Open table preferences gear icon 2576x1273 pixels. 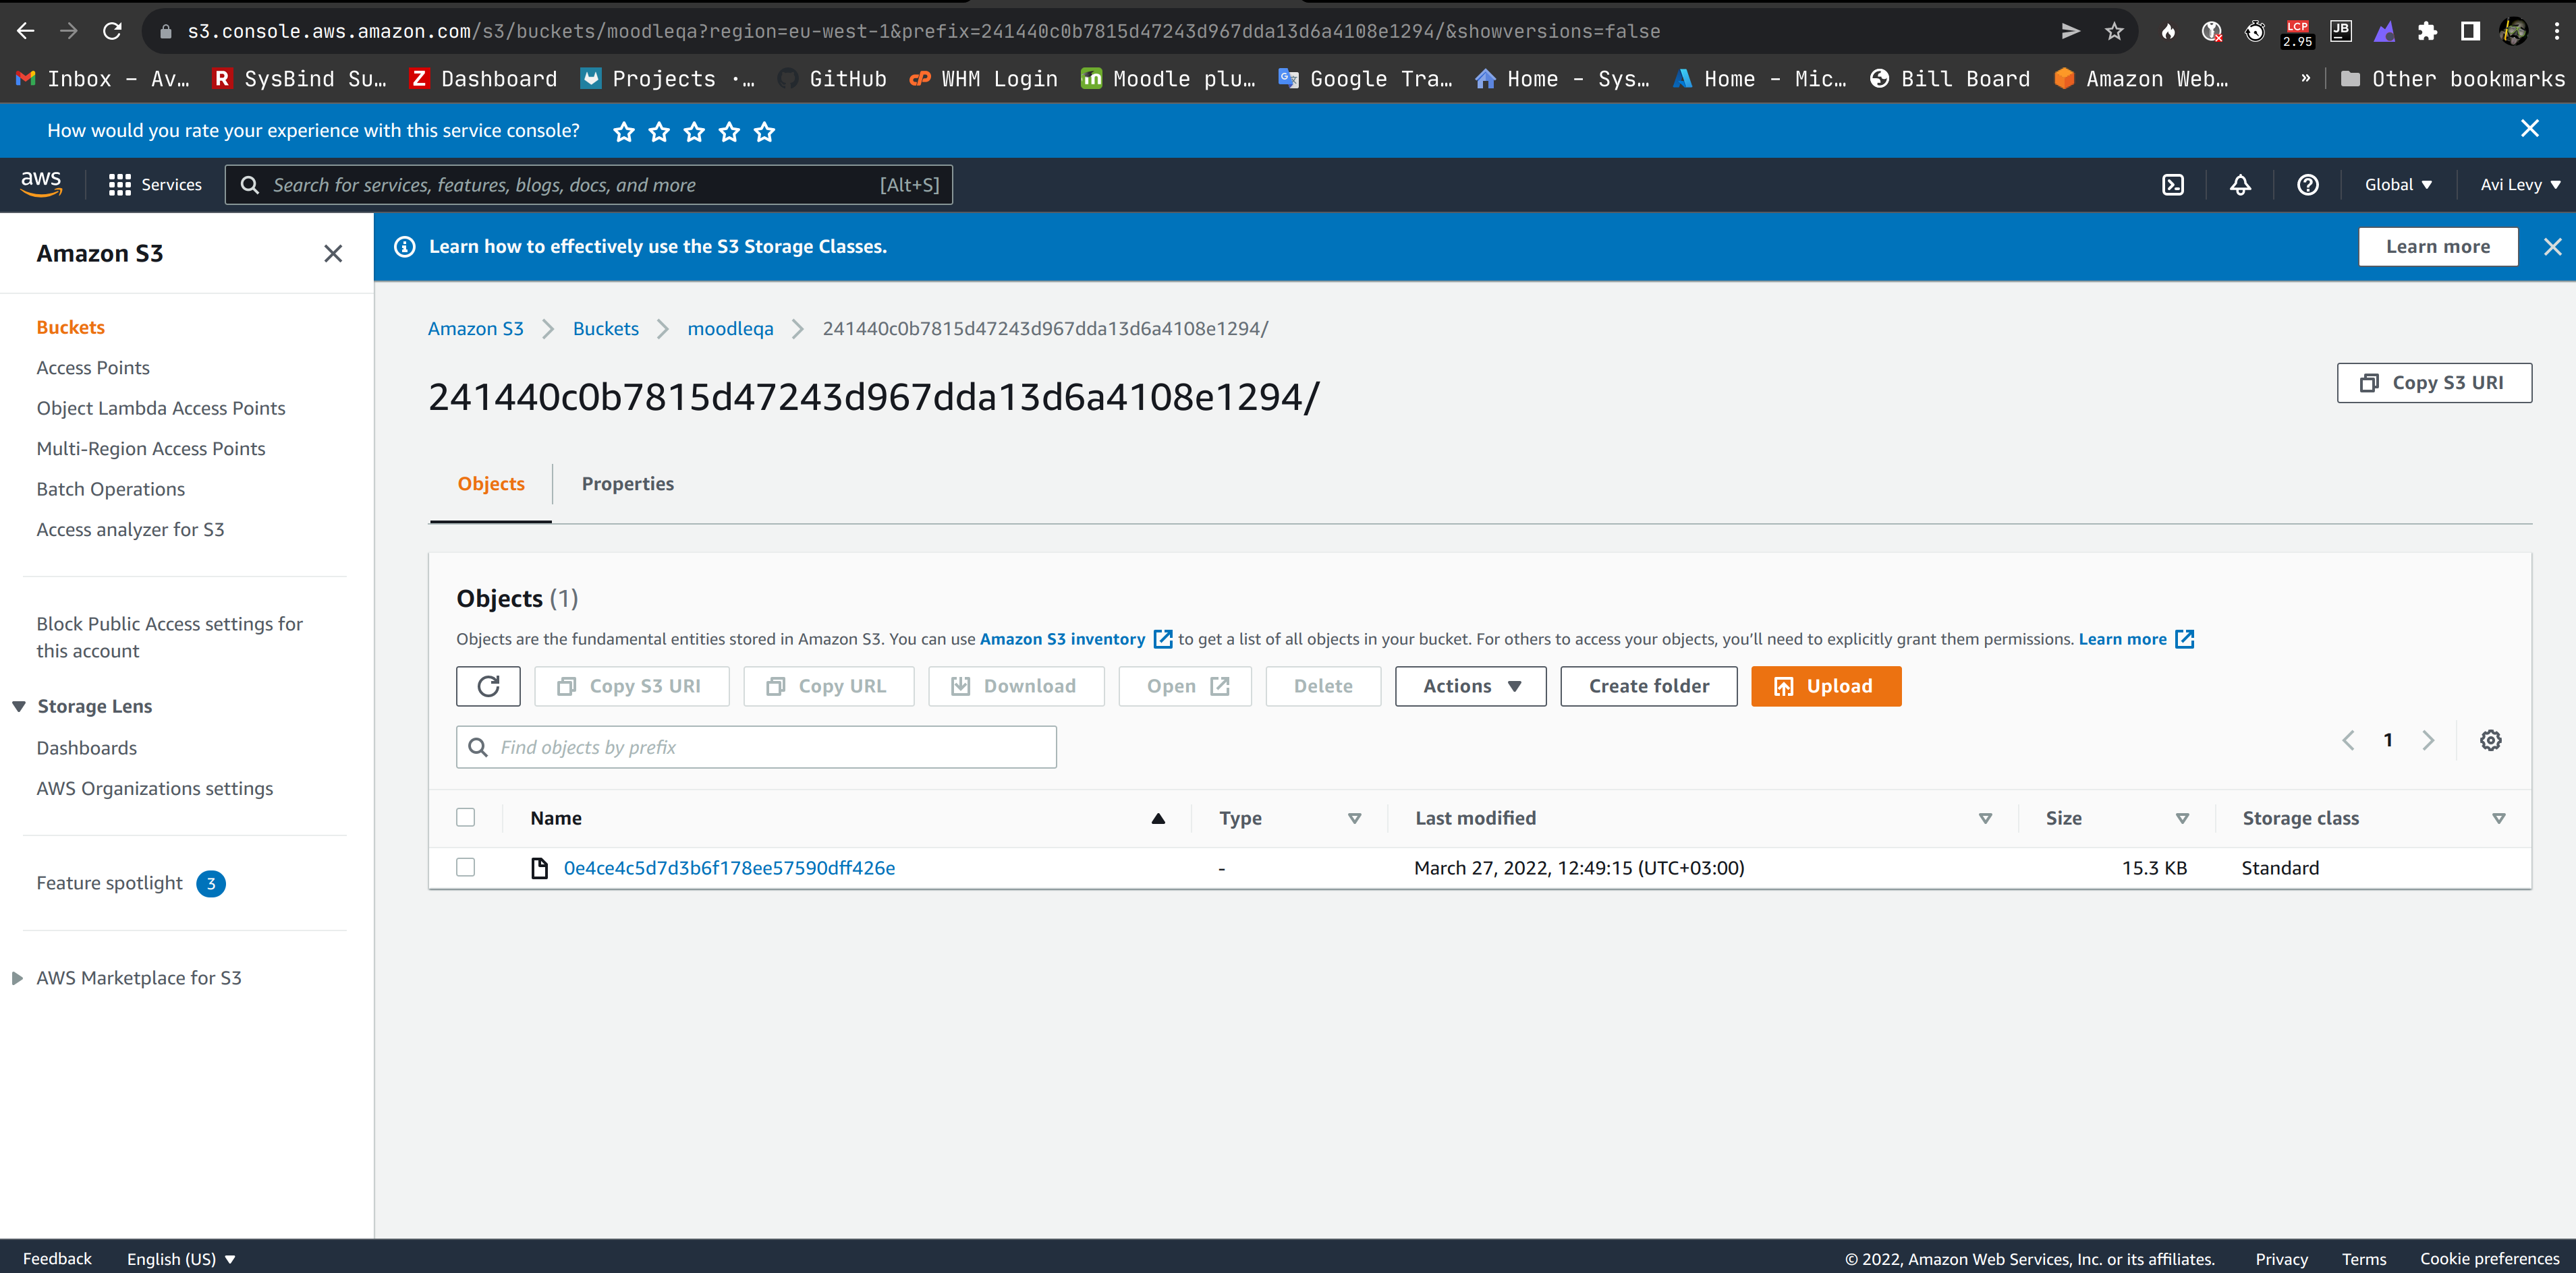tap(2490, 740)
